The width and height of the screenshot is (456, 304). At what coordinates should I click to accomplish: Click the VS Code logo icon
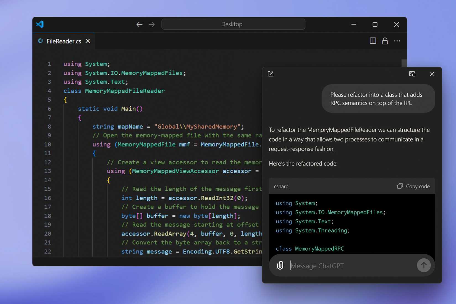click(40, 24)
